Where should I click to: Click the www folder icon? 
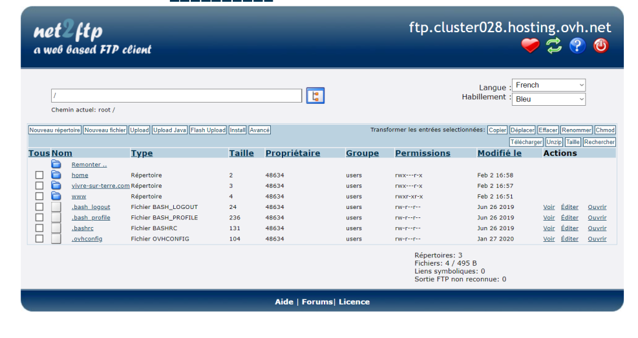pos(56,196)
